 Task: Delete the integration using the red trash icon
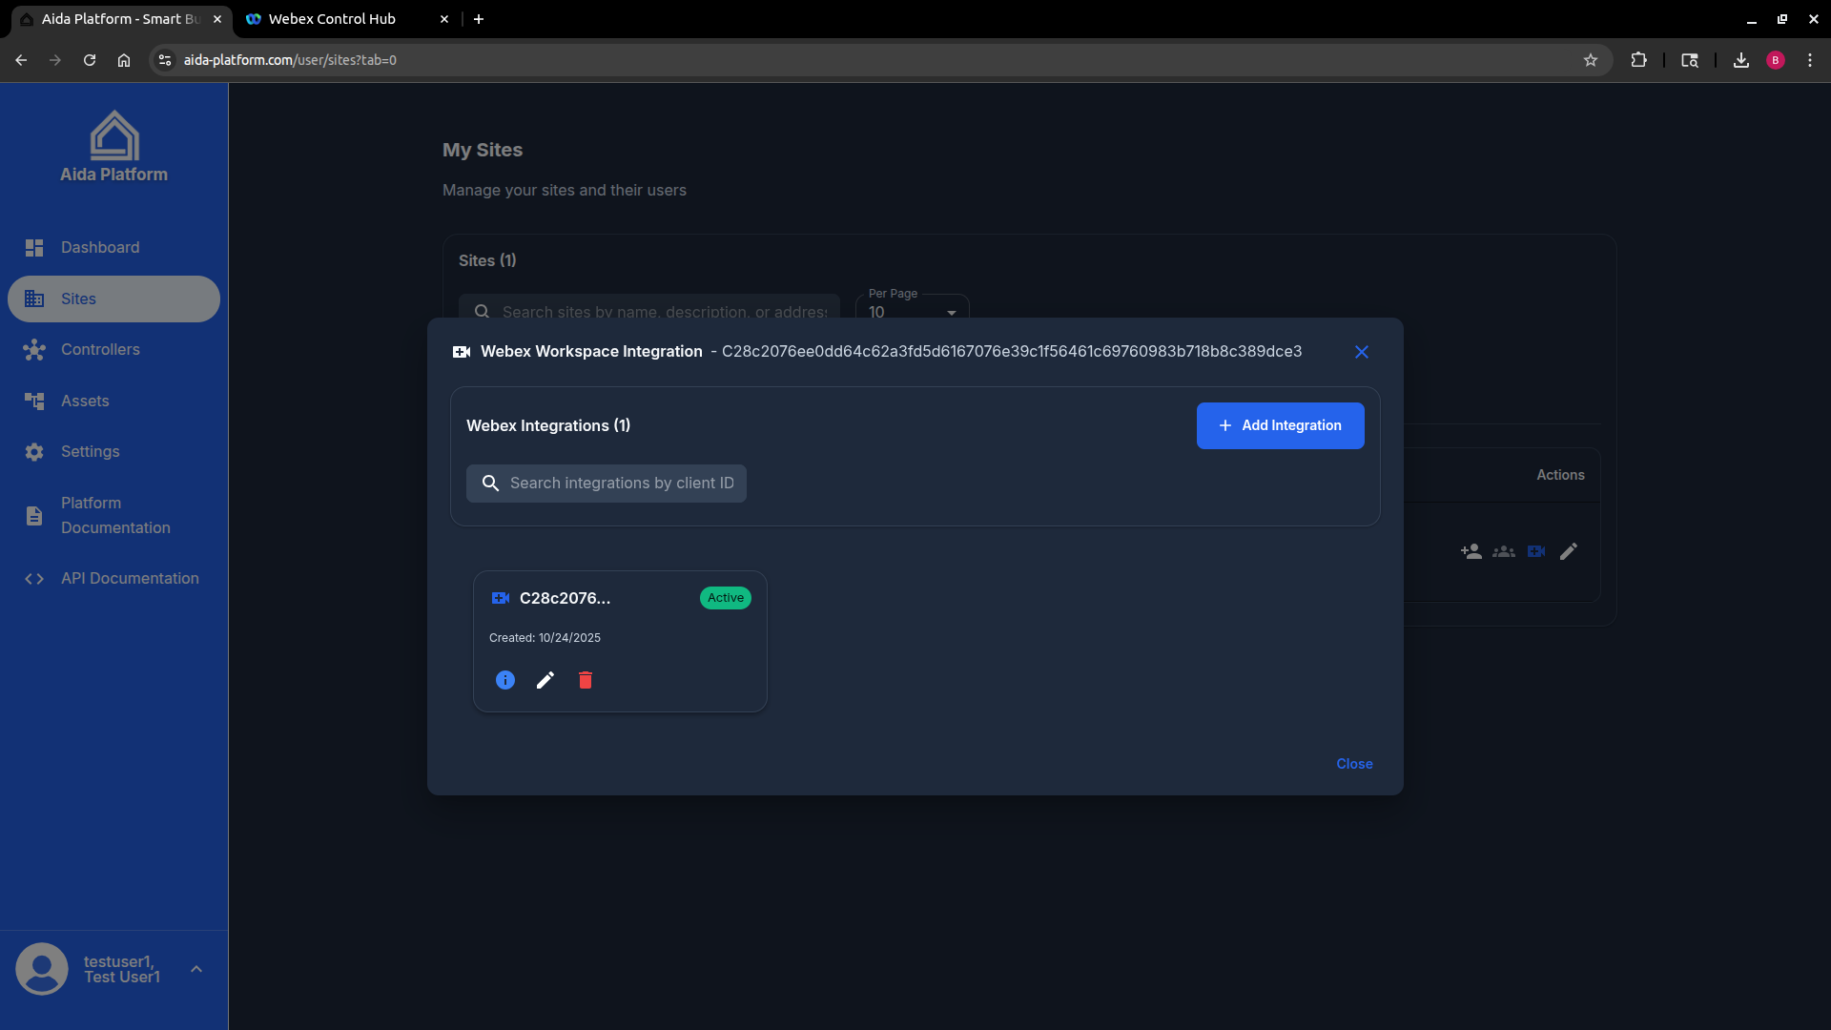pos(586,680)
